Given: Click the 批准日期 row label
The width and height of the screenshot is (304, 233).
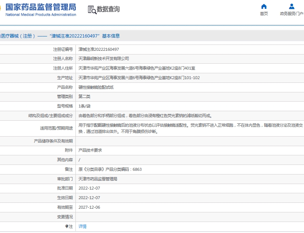Looking at the screenshot, I should click(x=65, y=188).
